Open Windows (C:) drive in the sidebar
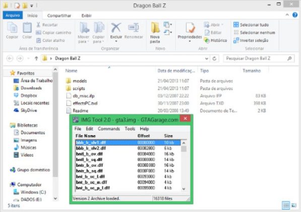 click(x=30, y=192)
